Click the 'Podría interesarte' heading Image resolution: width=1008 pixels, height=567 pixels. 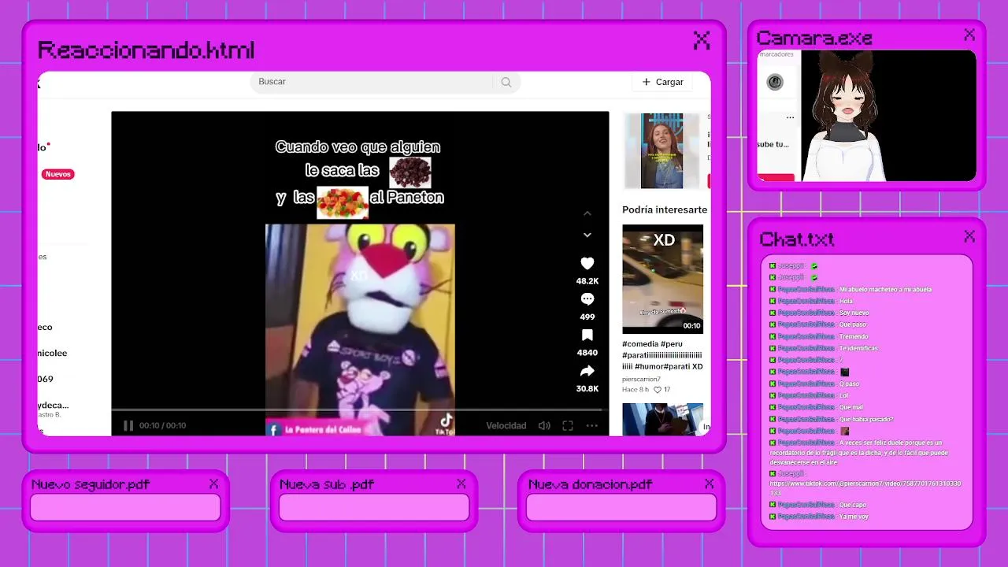coord(665,209)
